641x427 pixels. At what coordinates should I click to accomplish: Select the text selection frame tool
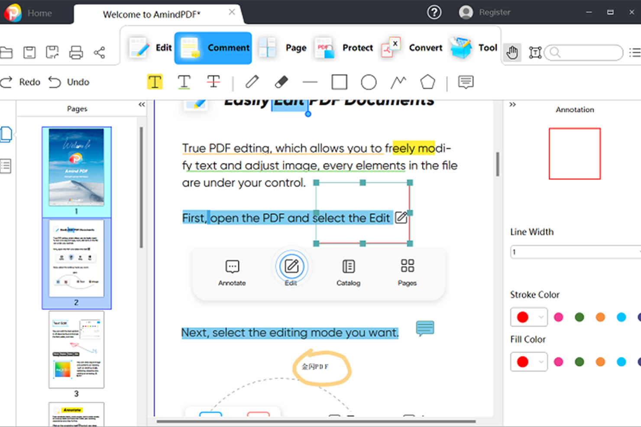535,52
